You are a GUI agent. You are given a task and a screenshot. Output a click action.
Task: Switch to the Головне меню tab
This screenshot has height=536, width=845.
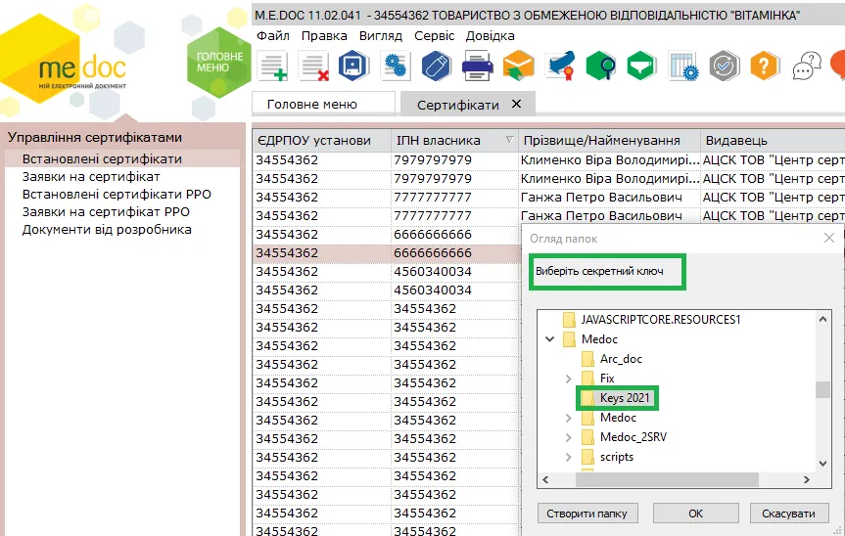pyautogui.click(x=323, y=104)
